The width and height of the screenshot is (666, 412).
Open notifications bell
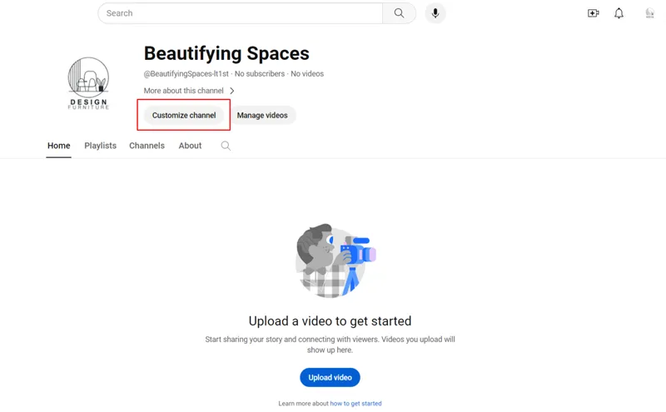[x=619, y=13]
